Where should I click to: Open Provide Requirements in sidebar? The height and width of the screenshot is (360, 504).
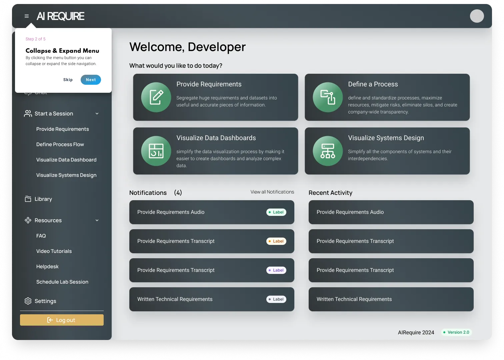coord(63,129)
